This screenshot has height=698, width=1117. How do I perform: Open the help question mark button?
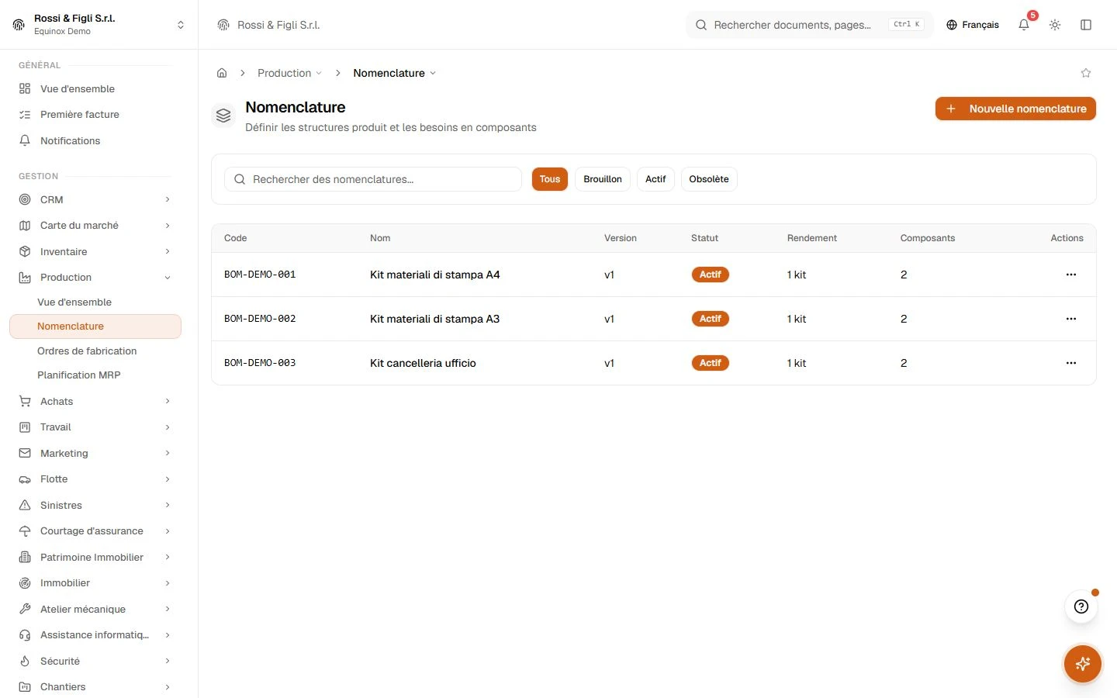(1081, 606)
